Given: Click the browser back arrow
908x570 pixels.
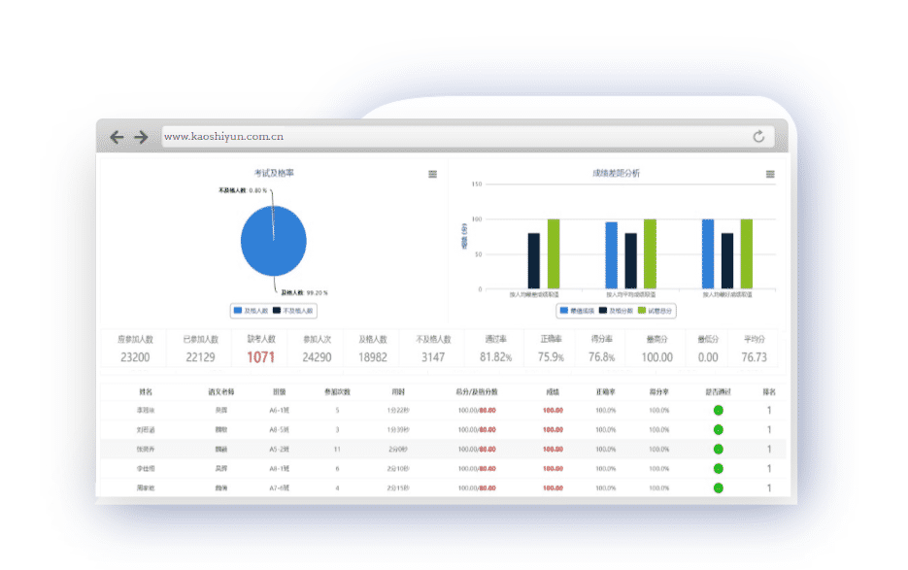Looking at the screenshot, I should point(118,137).
